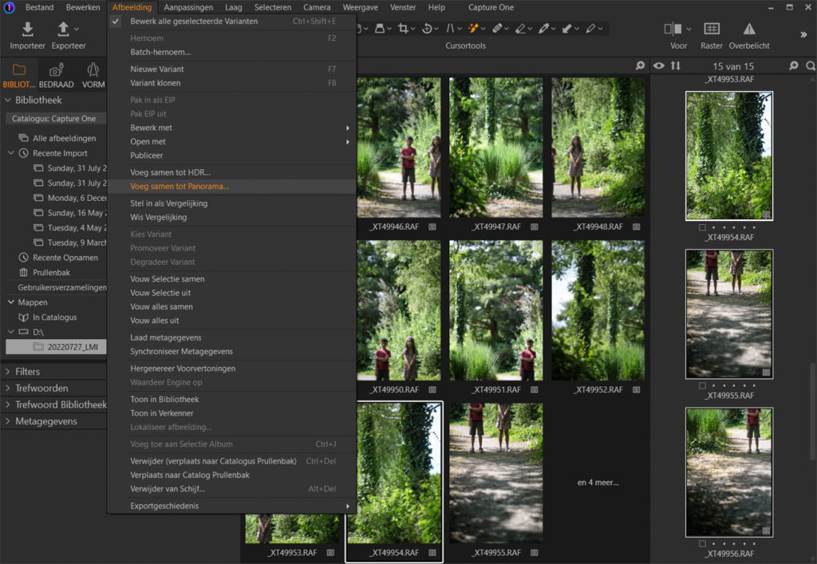Select the Erase mask cursor tool
817x564 pixels.
click(x=520, y=29)
